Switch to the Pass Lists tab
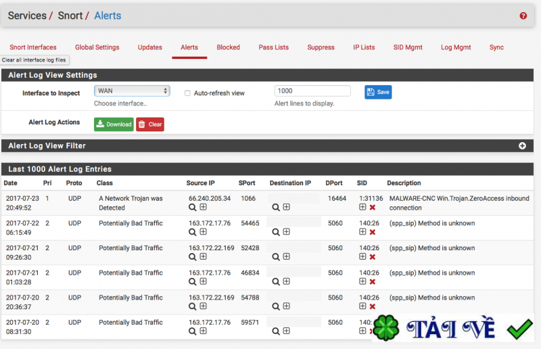Viewport: 541px width, 349px height. (x=274, y=47)
